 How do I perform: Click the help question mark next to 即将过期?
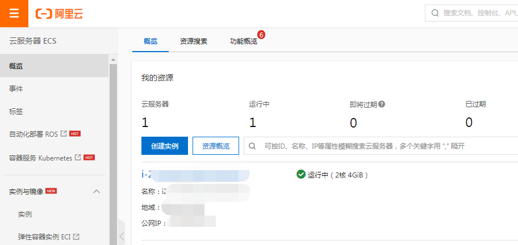coord(382,104)
